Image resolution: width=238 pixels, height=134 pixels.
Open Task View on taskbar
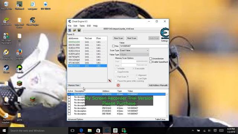pyautogui.click(x=73, y=131)
